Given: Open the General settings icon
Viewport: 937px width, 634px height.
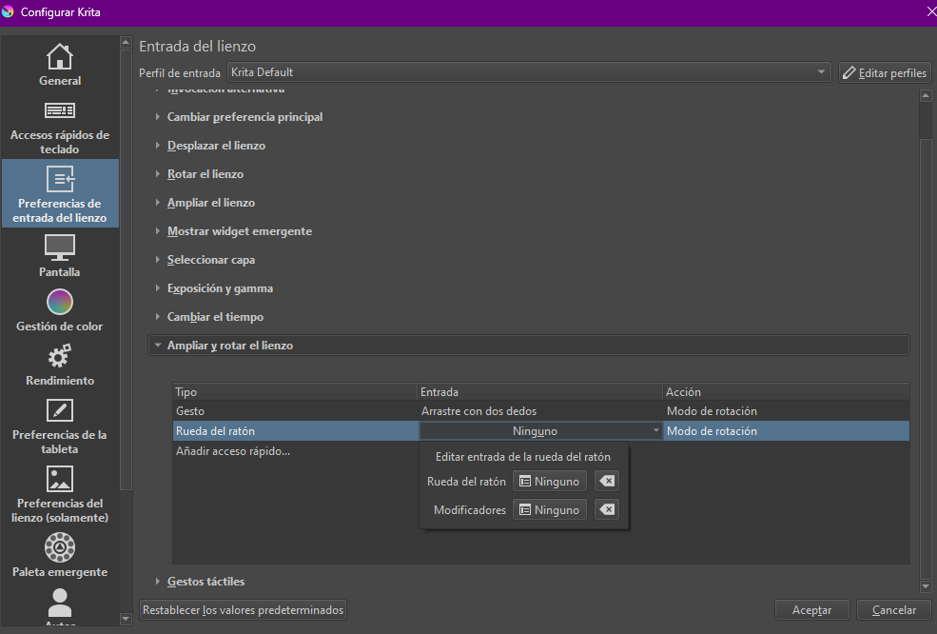Looking at the screenshot, I should [60, 57].
